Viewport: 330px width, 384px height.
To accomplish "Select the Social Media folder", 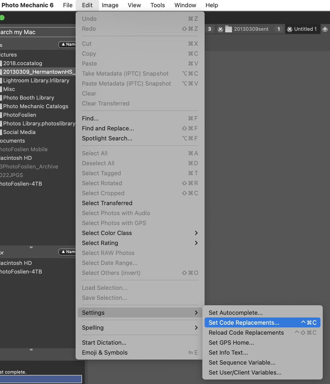I will tap(38, 132).
